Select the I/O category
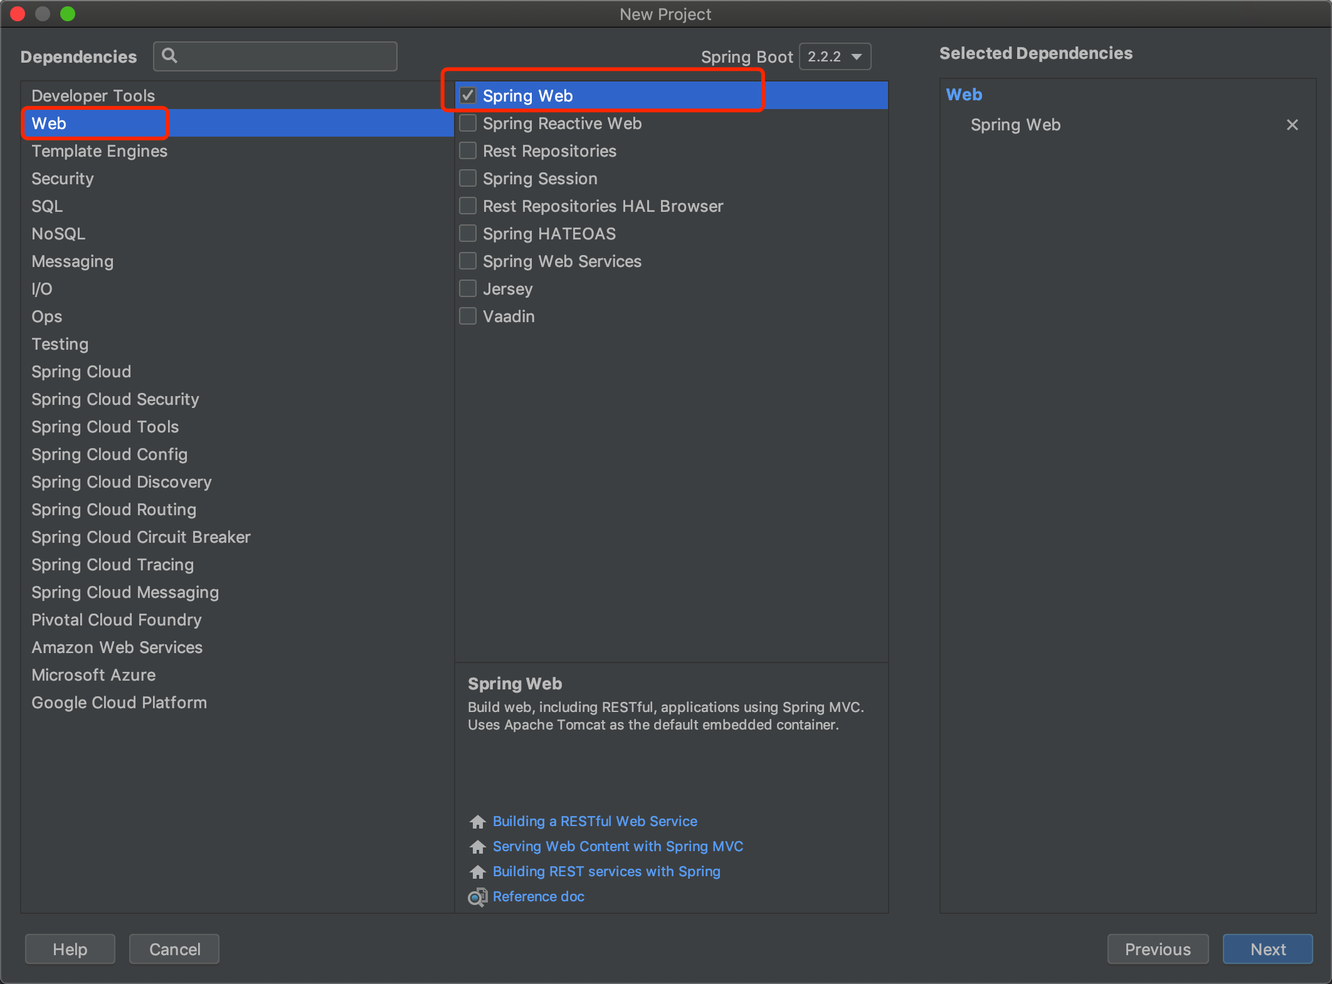Viewport: 1332px width, 984px height. point(237,288)
